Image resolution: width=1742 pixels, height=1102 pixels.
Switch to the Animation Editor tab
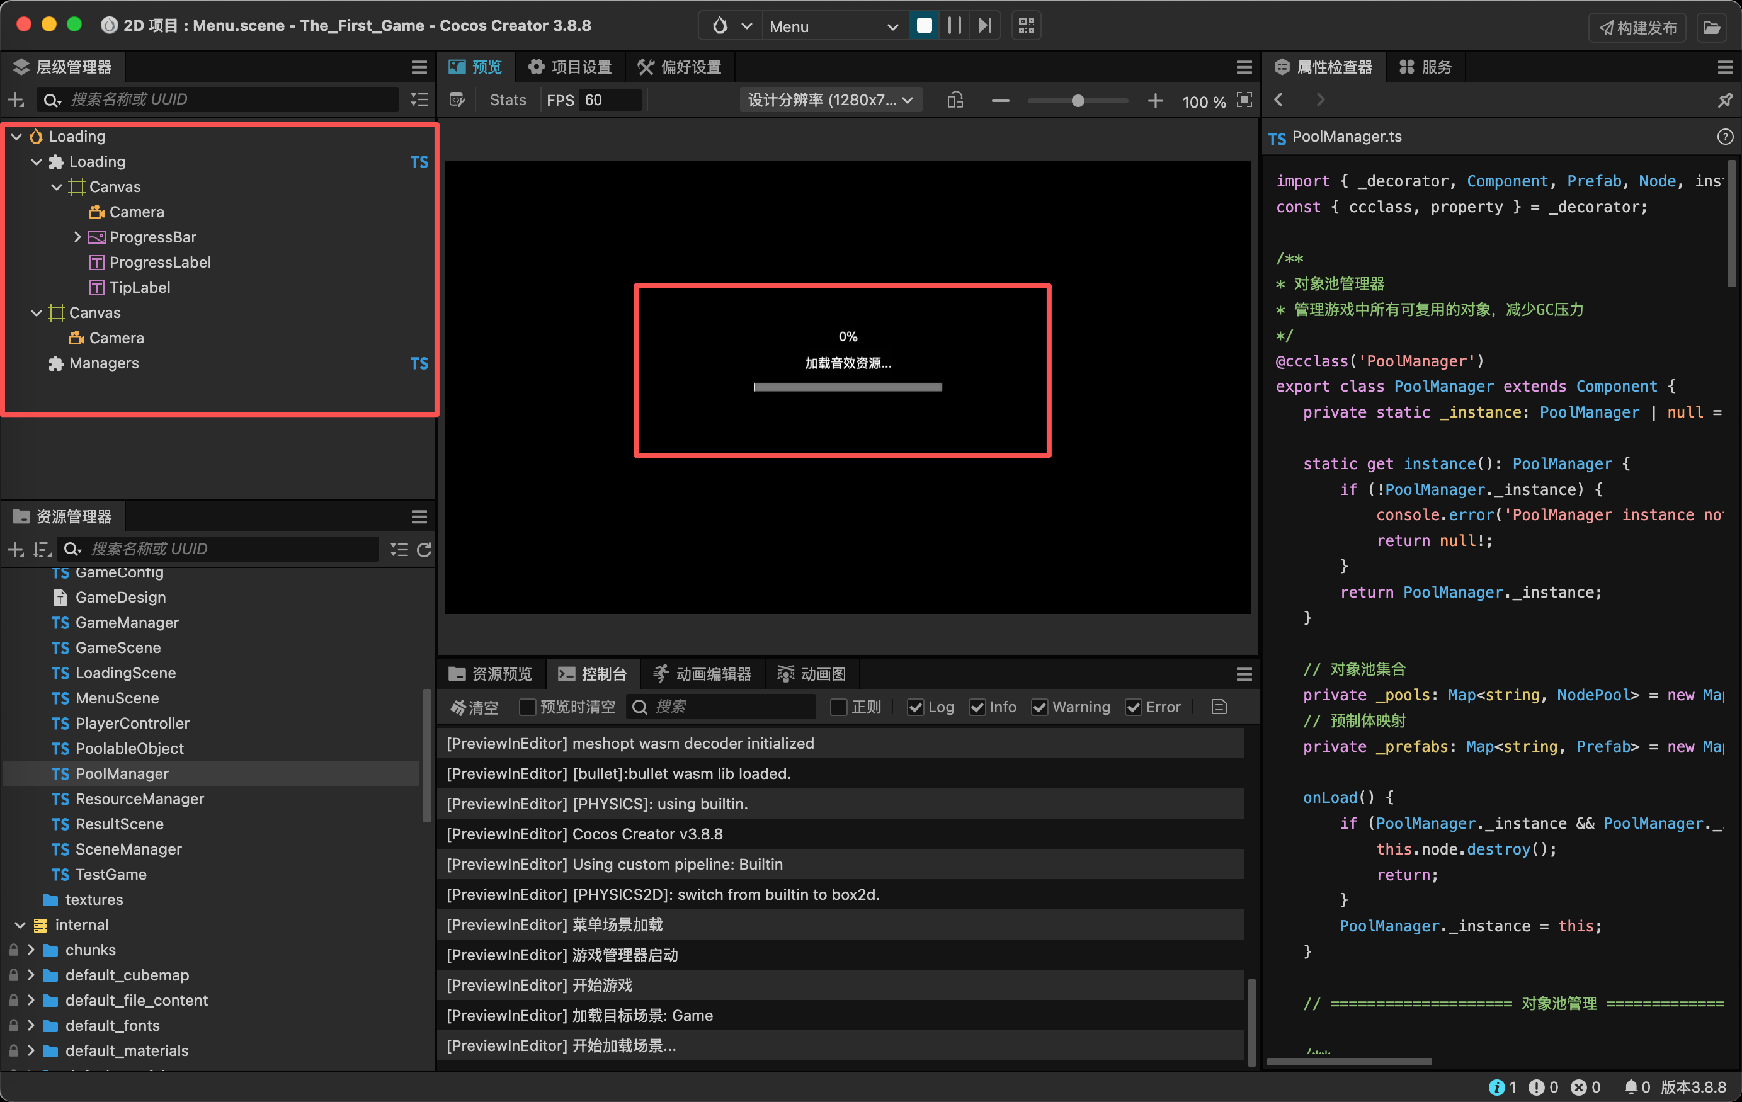point(701,674)
